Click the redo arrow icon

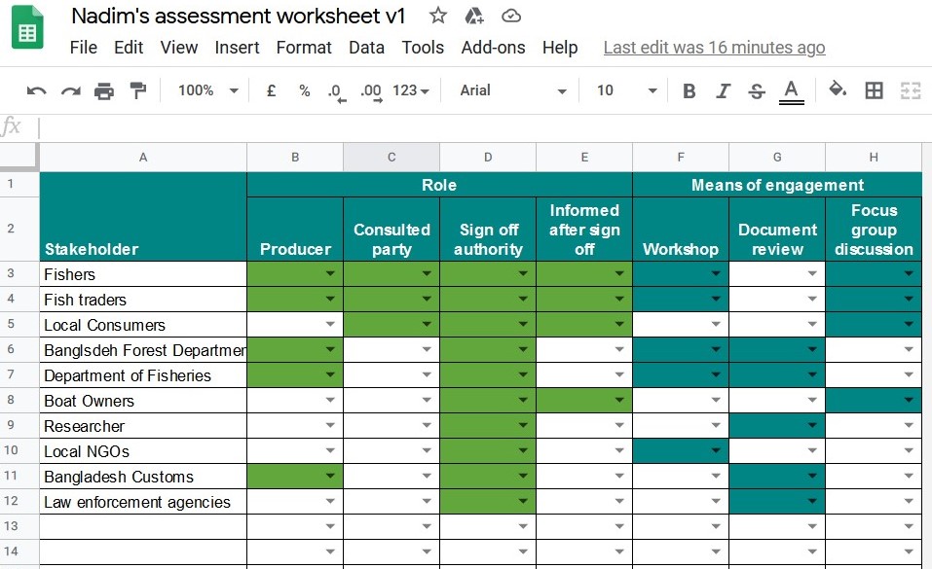pyautogui.click(x=70, y=90)
